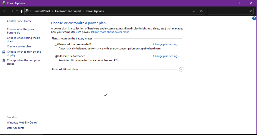Expand chevron after Hardware and Sound breadcrumb
257x135 pixels.
[x=83, y=11]
